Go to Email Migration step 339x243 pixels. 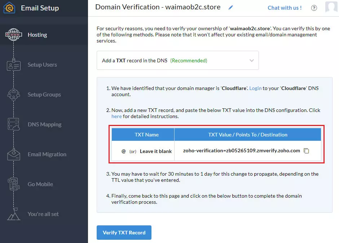(47, 154)
